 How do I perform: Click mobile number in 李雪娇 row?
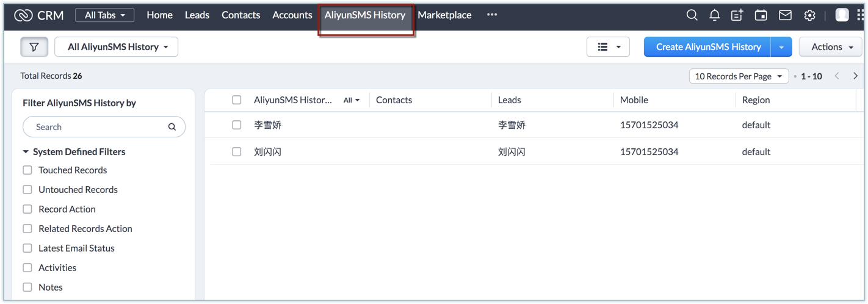(x=649, y=125)
